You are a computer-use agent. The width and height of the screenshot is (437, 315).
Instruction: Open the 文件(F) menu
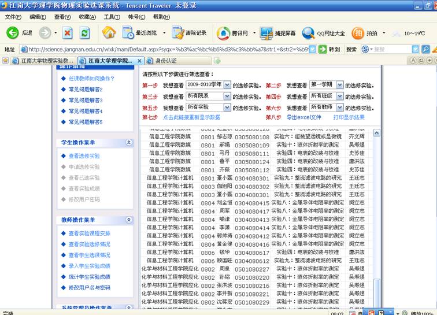pos(13,17)
